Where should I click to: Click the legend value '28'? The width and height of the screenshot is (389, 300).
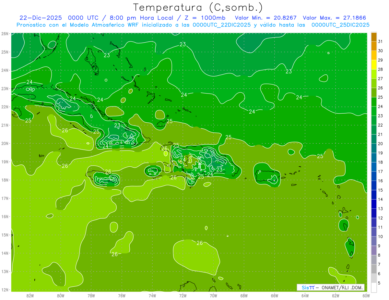coord(380,69)
